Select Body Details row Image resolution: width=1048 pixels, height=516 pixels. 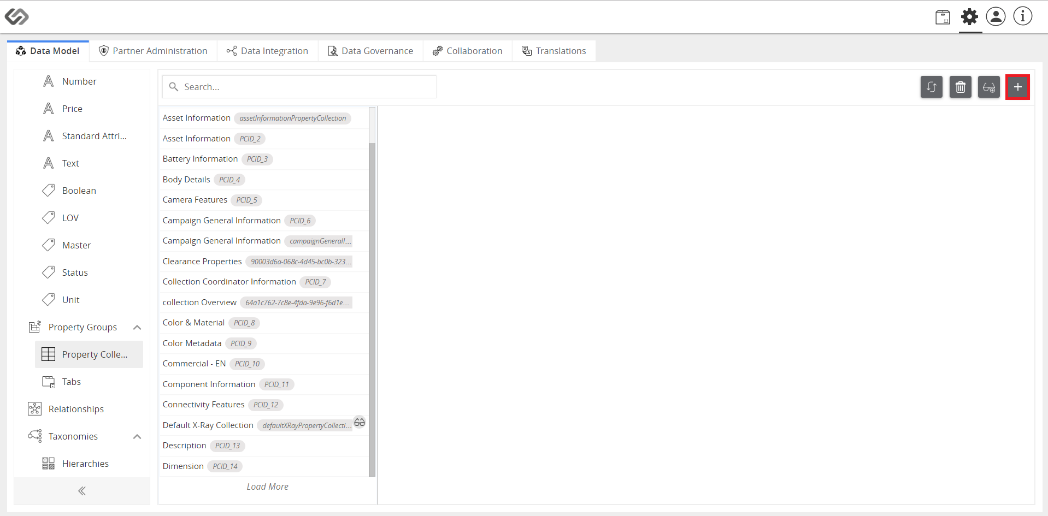tap(264, 180)
